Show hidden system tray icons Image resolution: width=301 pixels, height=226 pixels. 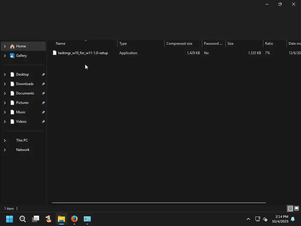pyautogui.click(x=248, y=219)
